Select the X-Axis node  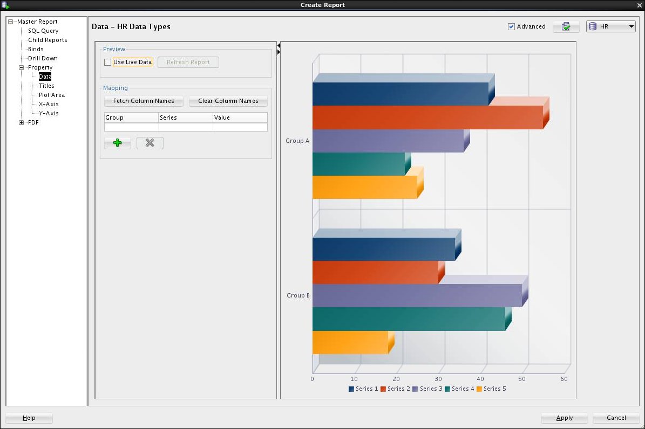(x=49, y=105)
